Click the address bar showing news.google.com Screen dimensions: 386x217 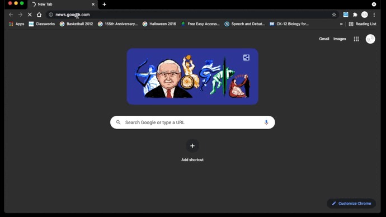click(x=192, y=15)
